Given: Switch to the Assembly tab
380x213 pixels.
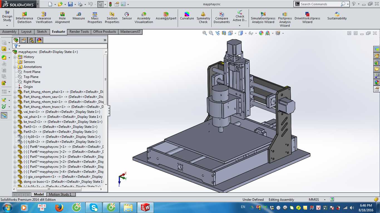Looking at the screenshot, I should click(9, 32).
